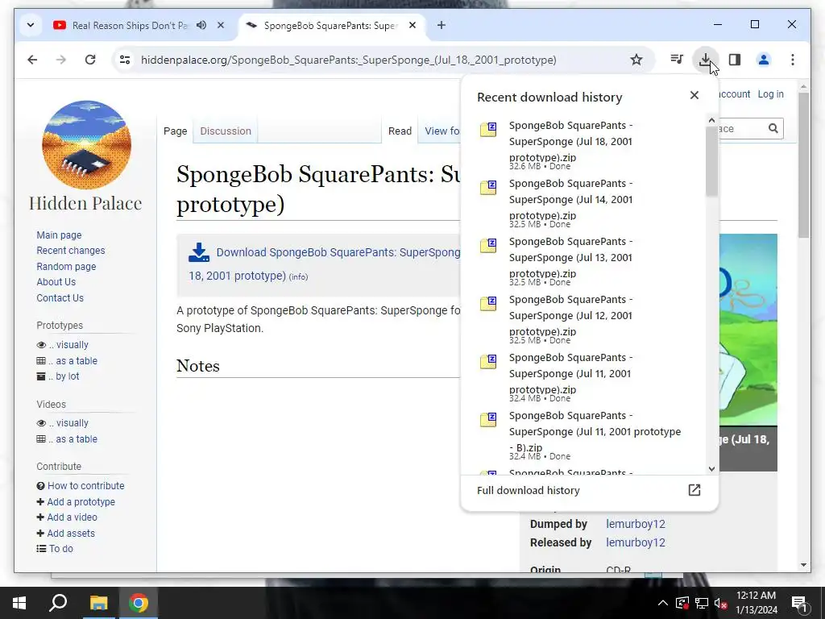Click Full download history text
Viewport: 825px width, 619px height.
click(x=529, y=491)
